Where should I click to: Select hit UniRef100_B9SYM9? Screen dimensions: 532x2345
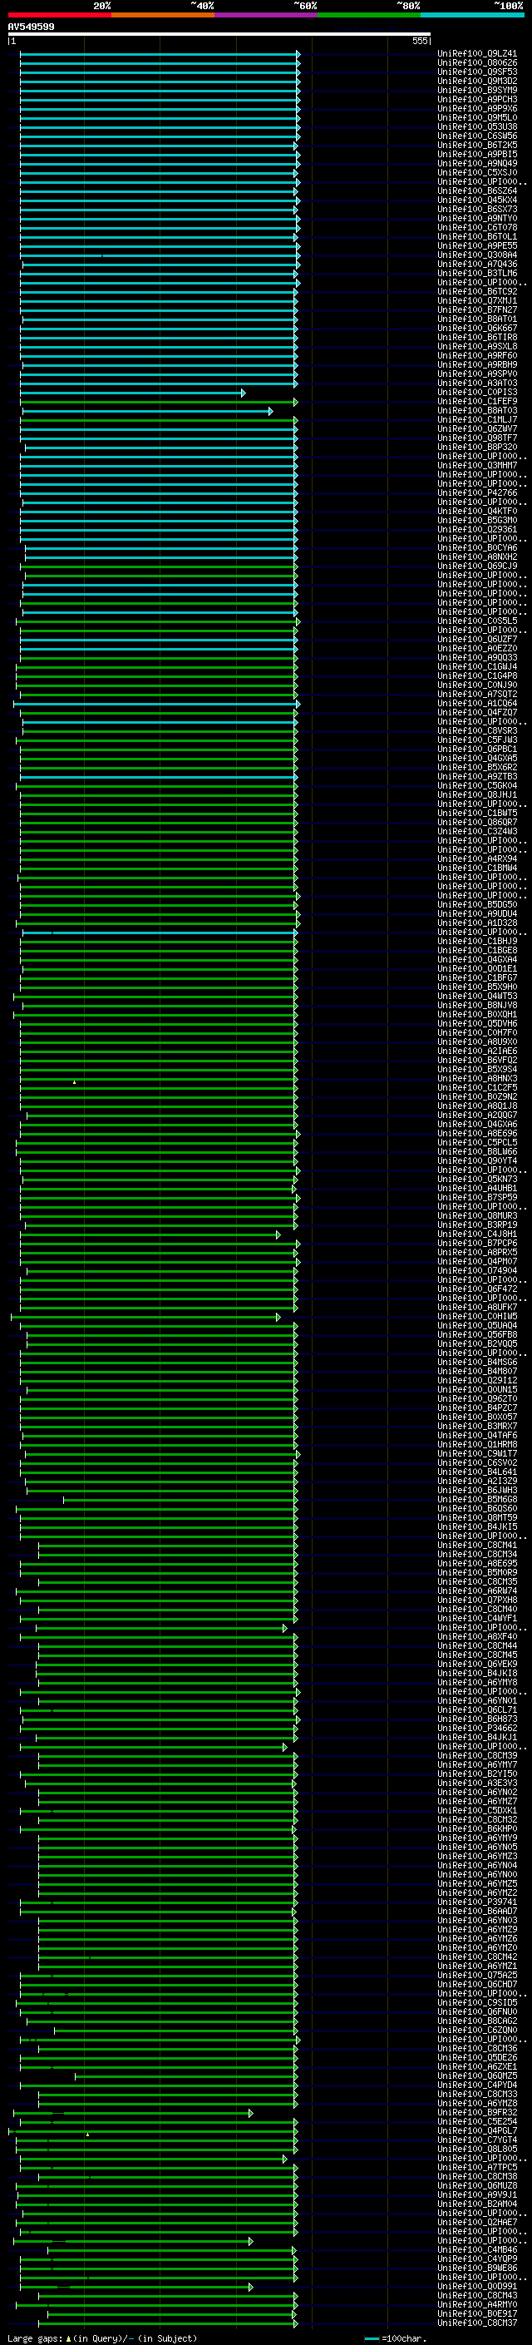click(x=477, y=90)
